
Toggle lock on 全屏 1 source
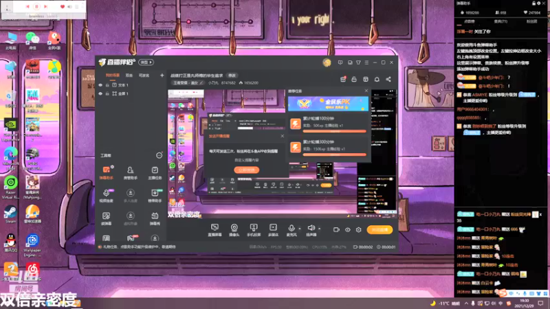(107, 93)
